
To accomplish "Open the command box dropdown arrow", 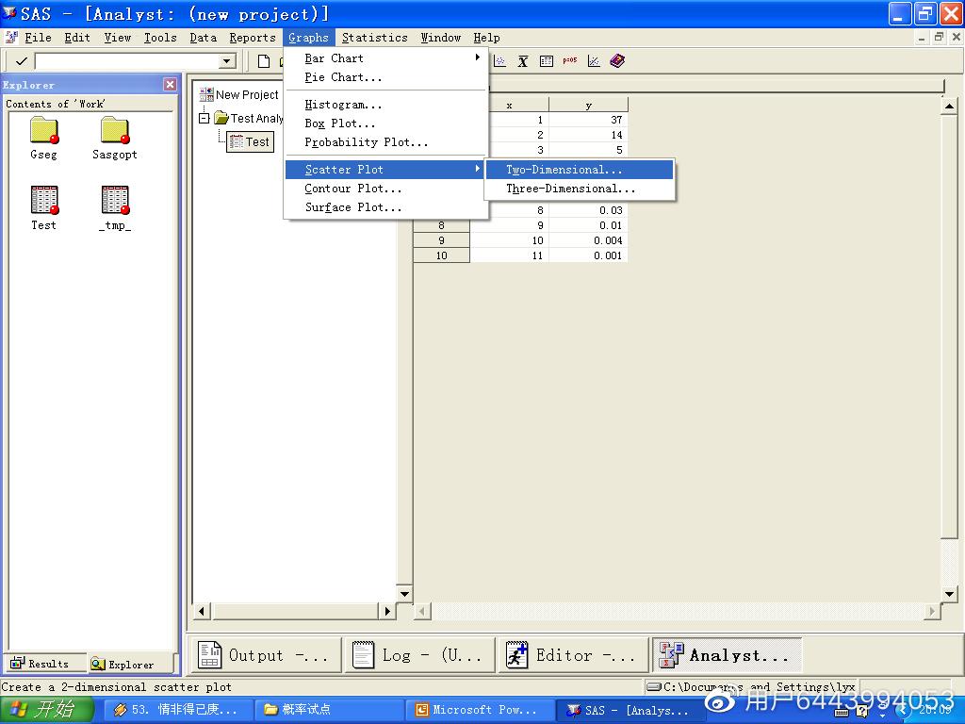I will point(226,61).
